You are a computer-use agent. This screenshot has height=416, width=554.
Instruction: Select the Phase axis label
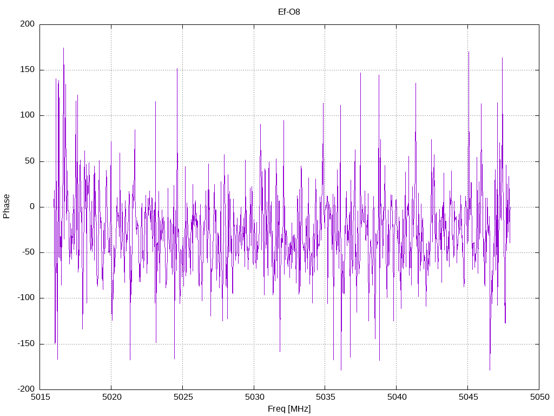pyautogui.click(x=6, y=206)
